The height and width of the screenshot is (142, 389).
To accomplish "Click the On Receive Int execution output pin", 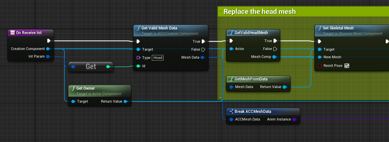I will 49,41.
